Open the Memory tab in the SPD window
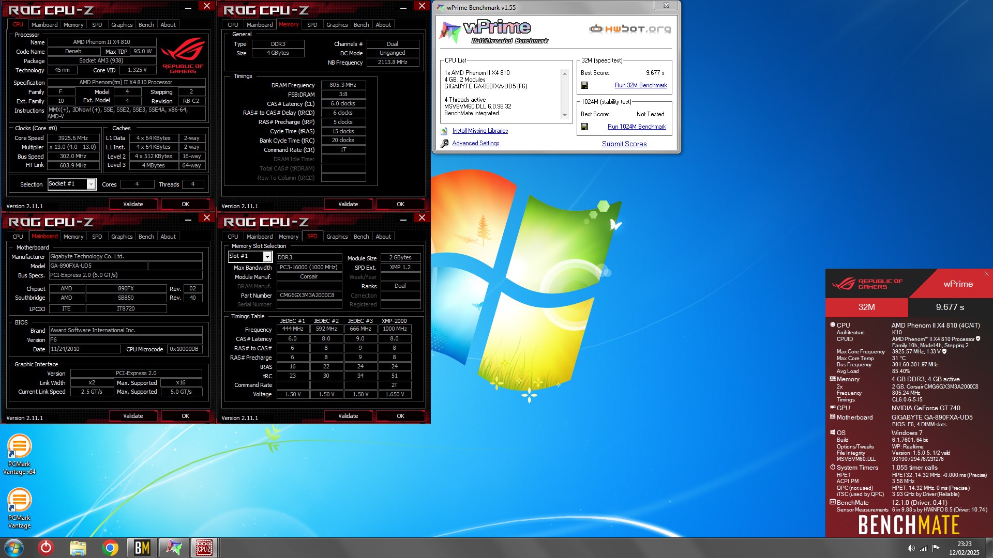The image size is (993, 558). (x=289, y=237)
